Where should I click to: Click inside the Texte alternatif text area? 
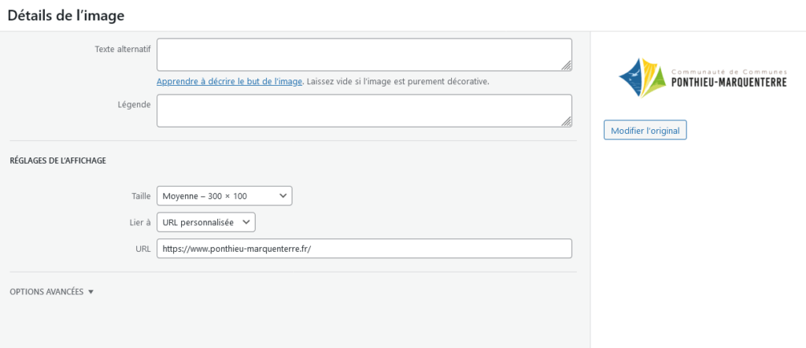[364, 54]
